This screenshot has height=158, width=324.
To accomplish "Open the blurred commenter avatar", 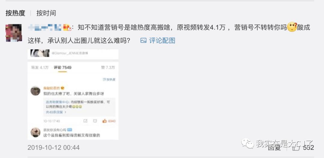I will [x=14, y=33].
